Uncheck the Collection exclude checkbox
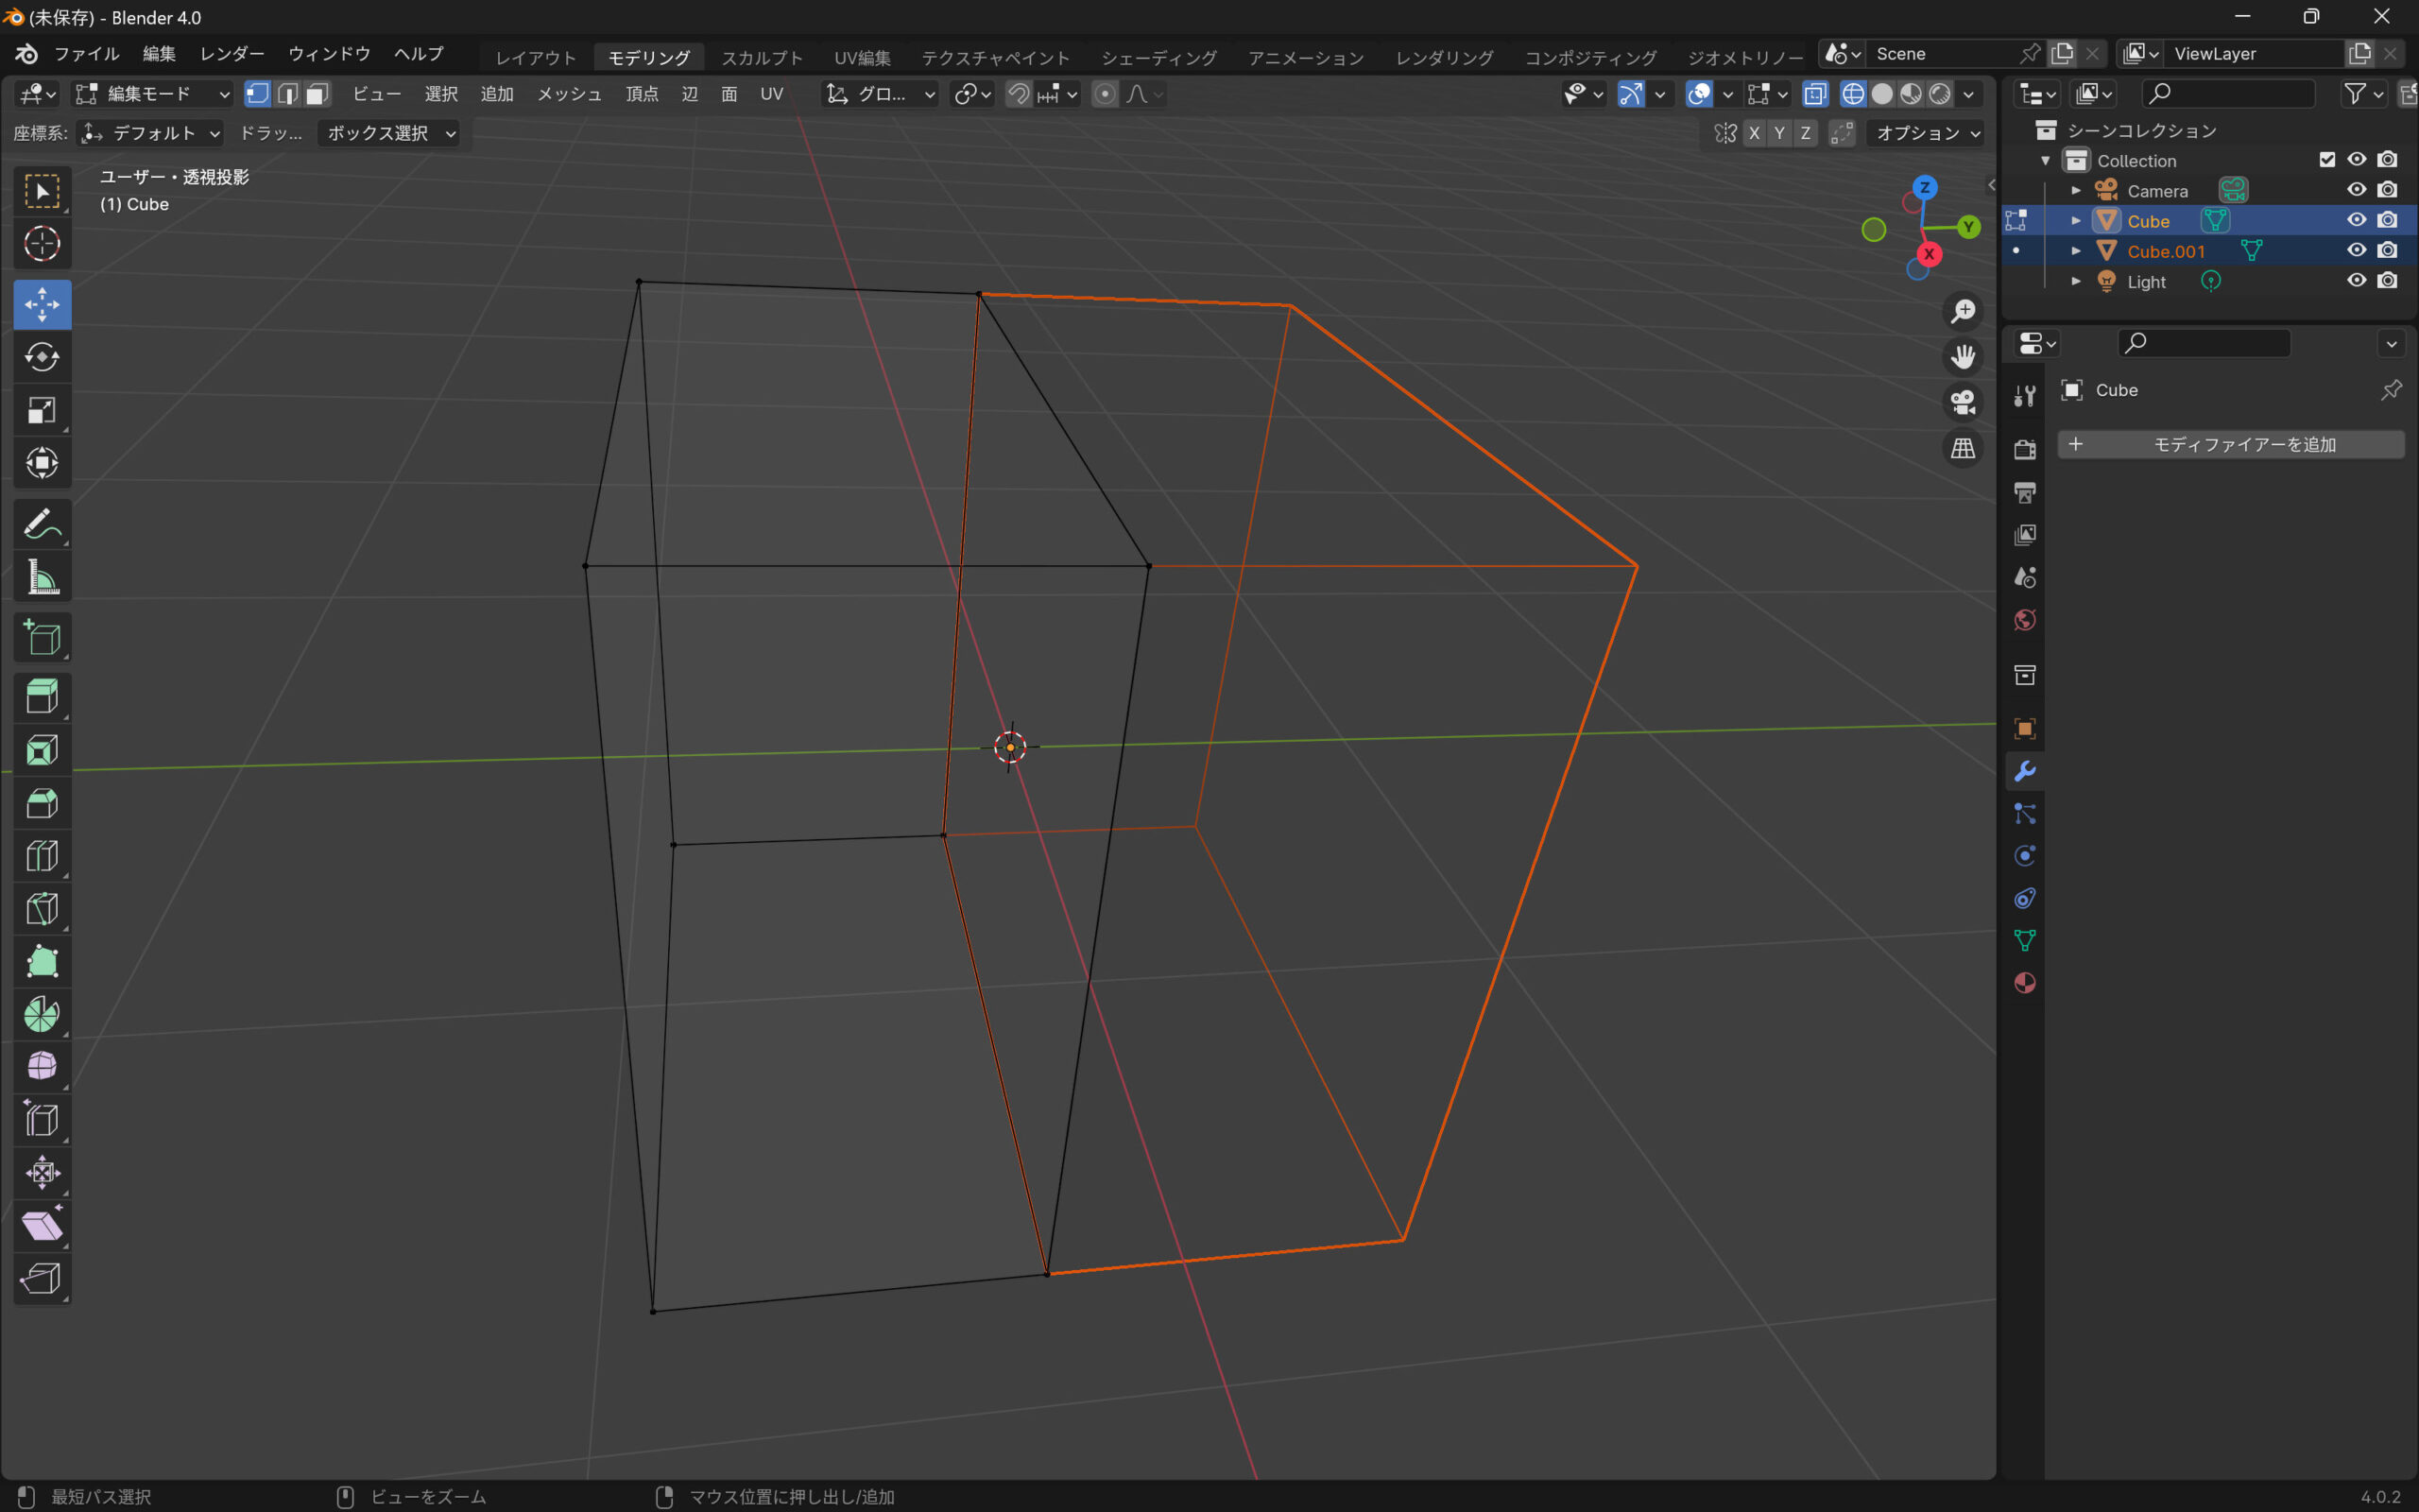 tap(2327, 160)
